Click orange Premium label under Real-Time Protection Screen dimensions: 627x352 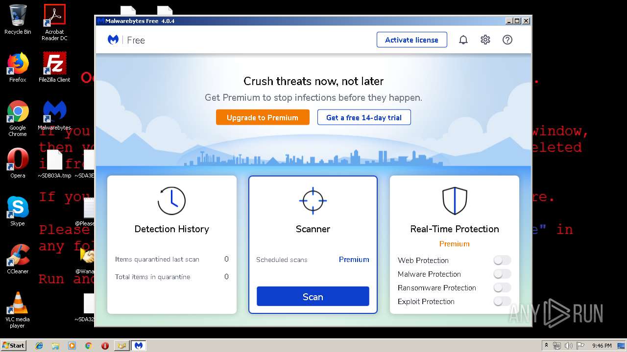(455, 244)
